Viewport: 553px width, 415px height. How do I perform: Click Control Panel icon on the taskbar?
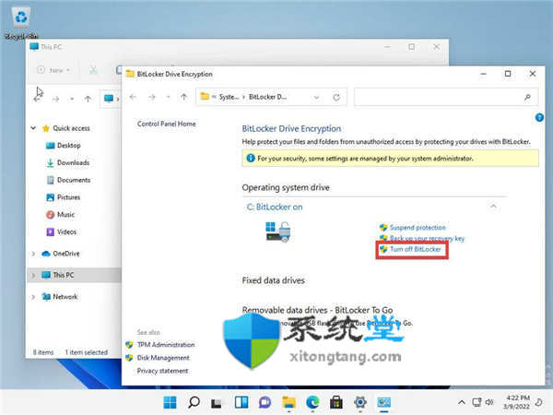383,402
